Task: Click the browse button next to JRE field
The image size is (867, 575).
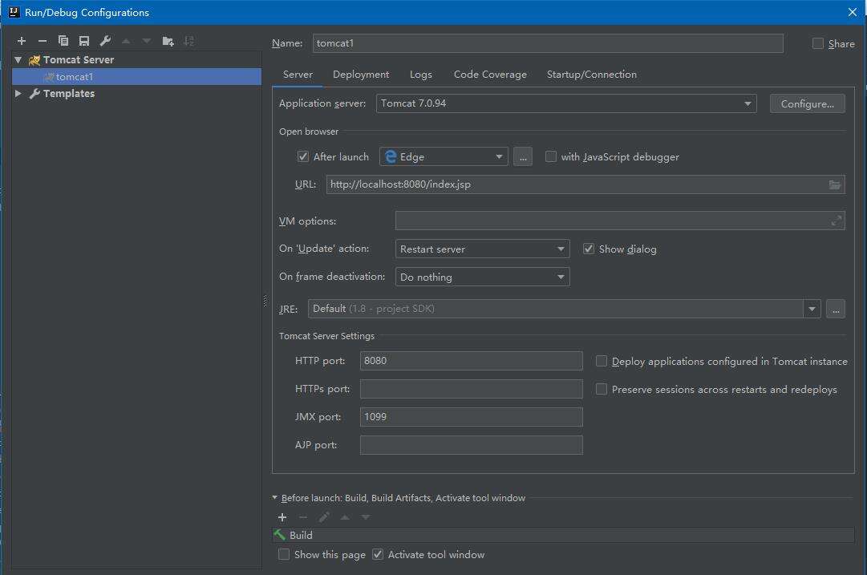Action: coord(836,309)
